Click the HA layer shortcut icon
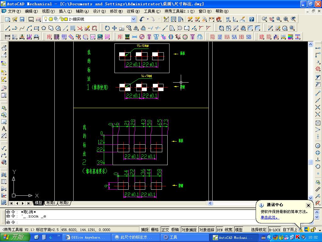Screen dimensions: 322x242 tap(227, 37)
